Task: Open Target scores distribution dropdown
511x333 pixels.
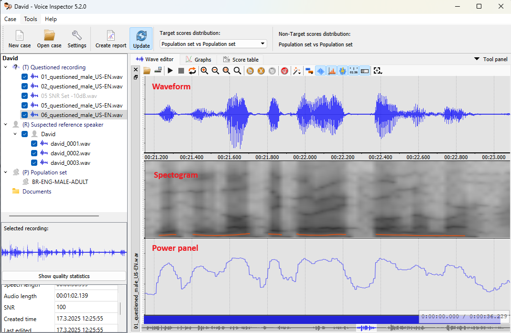Action: [x=213, y=44]
